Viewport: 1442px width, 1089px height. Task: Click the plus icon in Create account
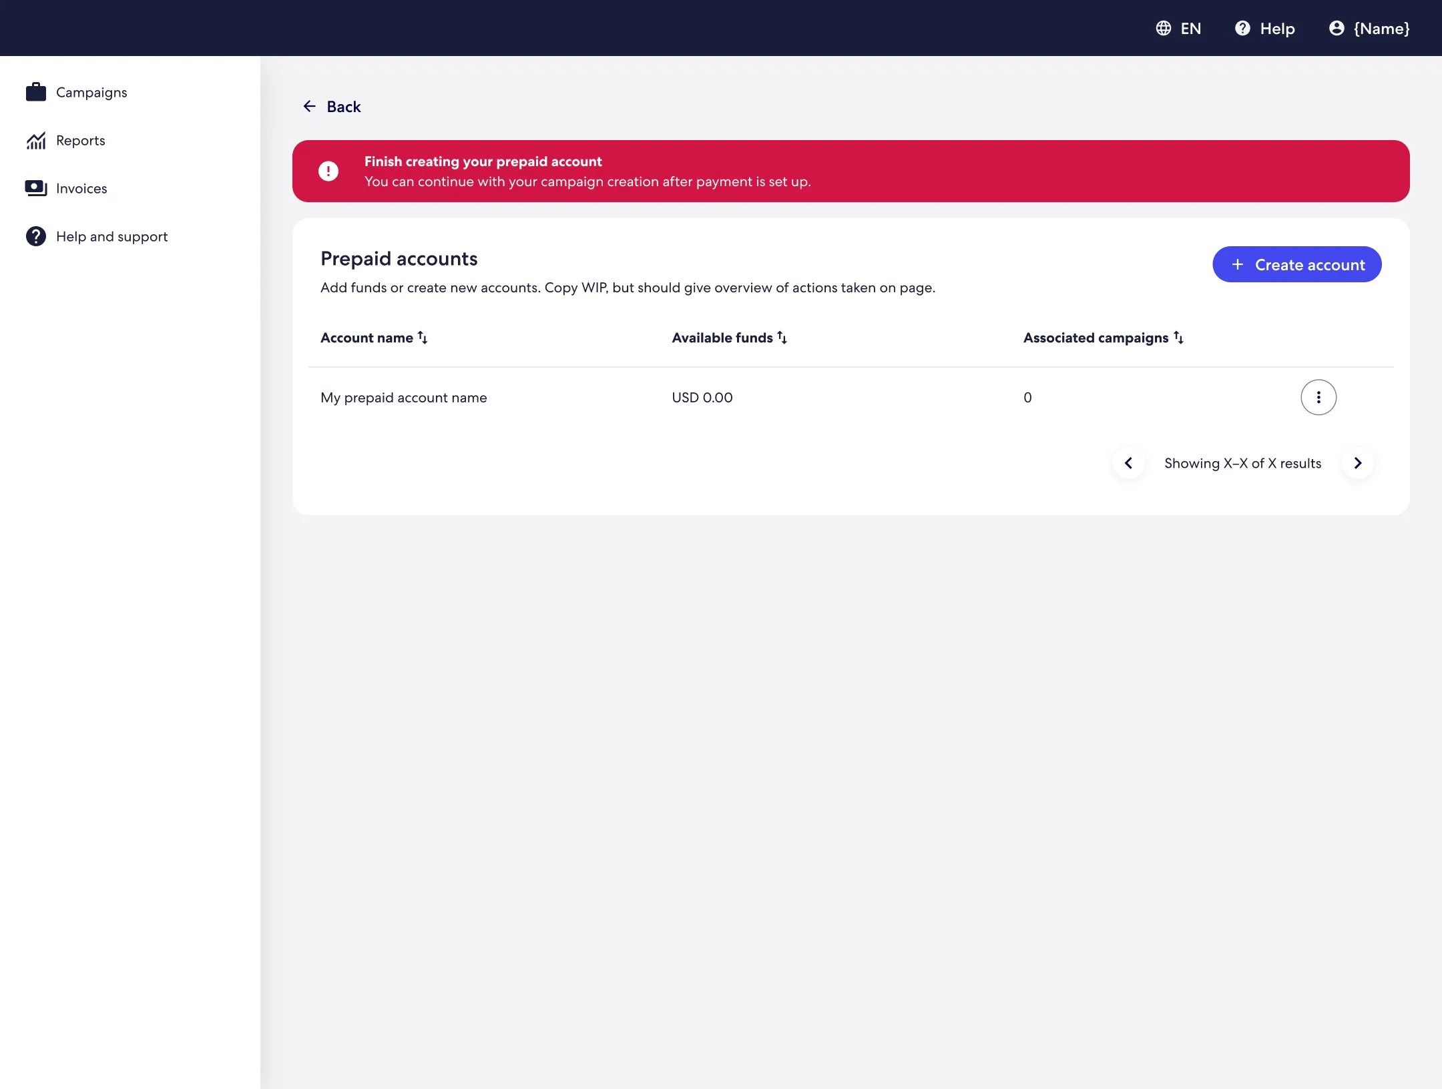click(x=1238, y=264)
